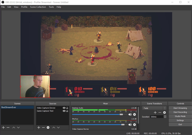Open the Profile menu
192x135 pixels.
click(x=24, y=7)
